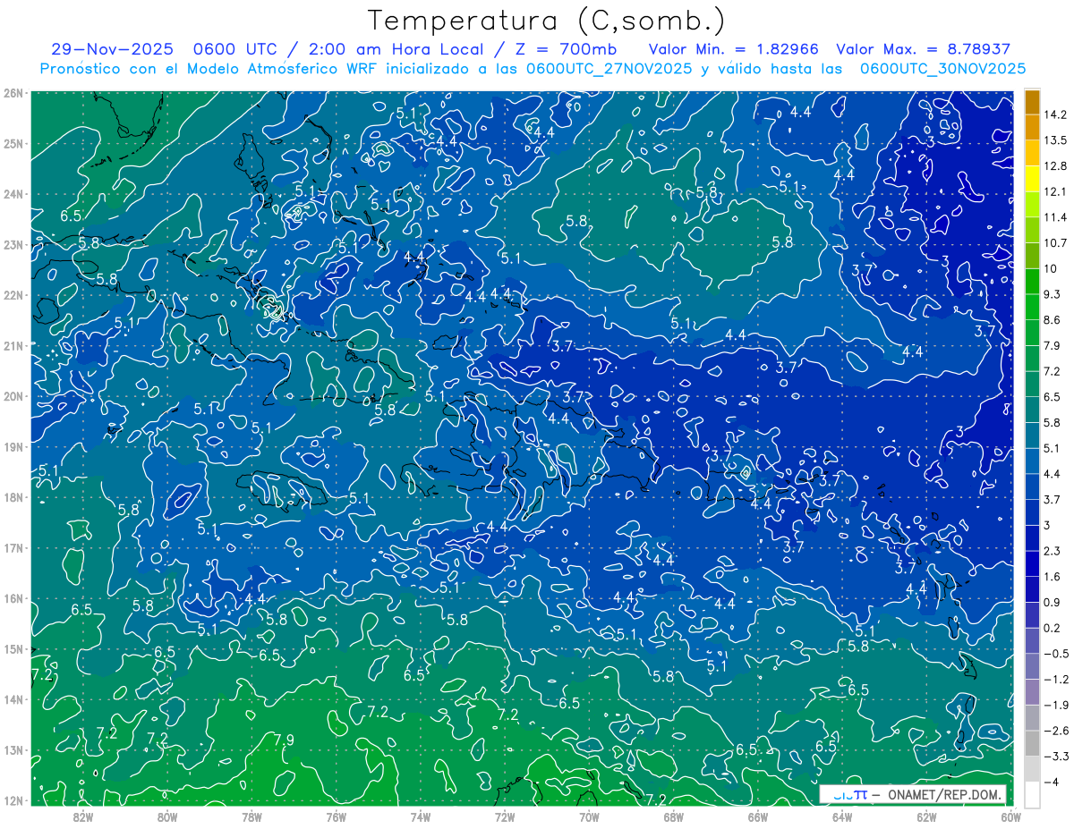1074x829 pixels.
Task: Click the title 'Temperatura (C,somb.)'
Action: coord(547,21)
